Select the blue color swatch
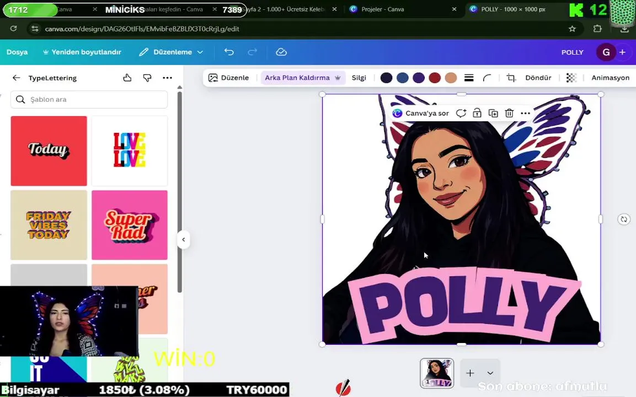 (x=402, y=78)
